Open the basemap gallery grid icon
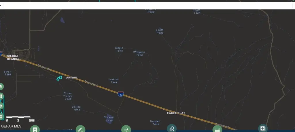This screenshot has height=132, width=295. coord(1,96)
